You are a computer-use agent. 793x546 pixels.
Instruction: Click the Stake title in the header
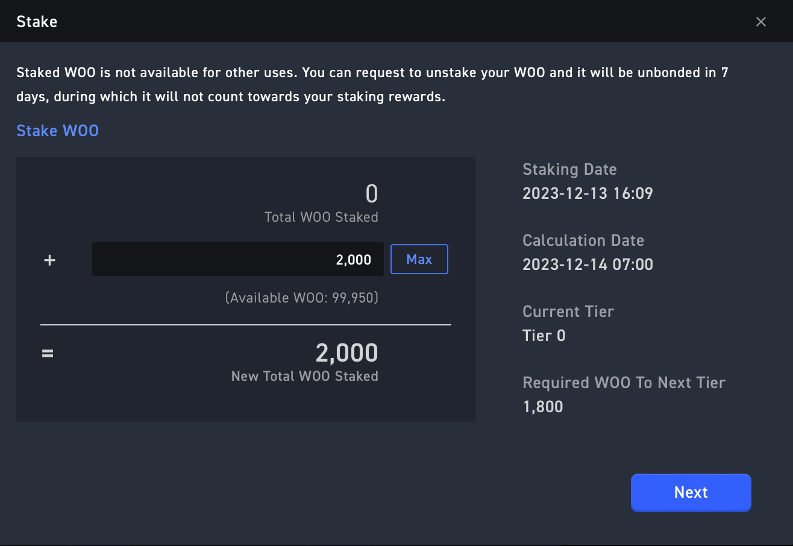(37, 22)
